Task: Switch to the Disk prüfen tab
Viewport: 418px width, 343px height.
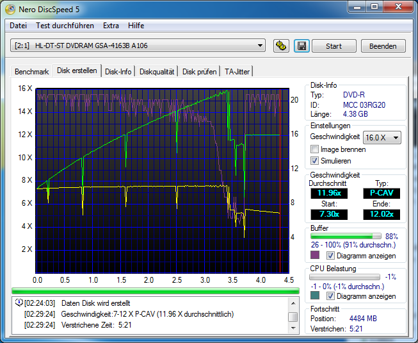Action: tap(199, 72)
